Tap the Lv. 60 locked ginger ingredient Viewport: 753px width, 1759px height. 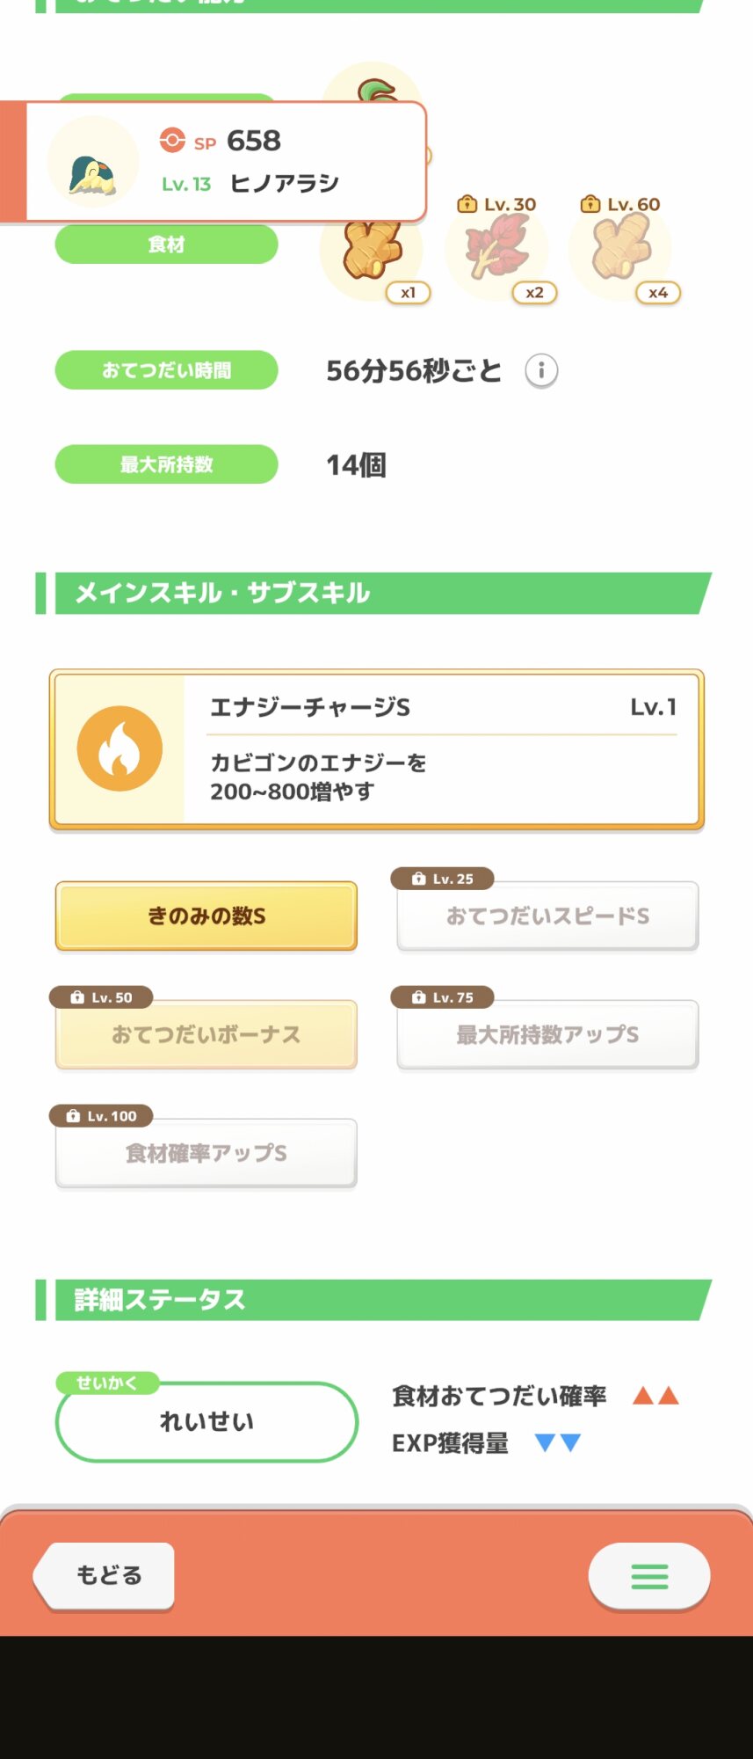(621, 249)
